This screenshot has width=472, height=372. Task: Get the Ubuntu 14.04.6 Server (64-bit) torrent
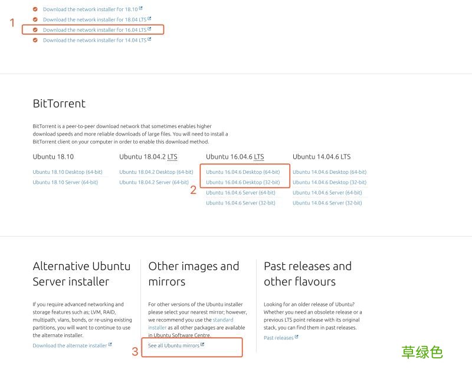point(327,192)
